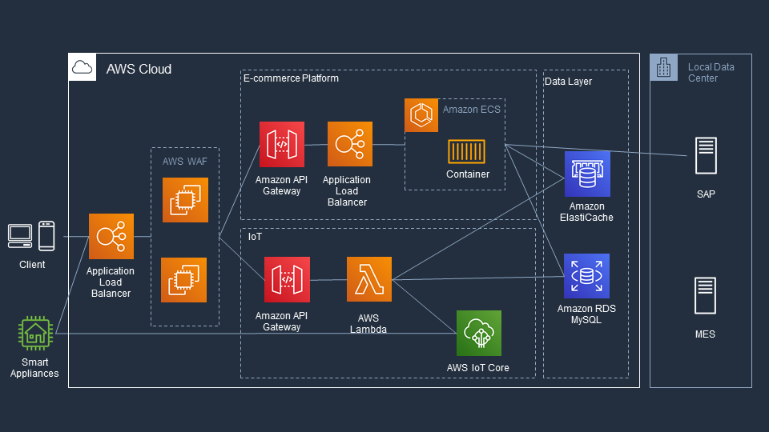Image resolution: width=769 pixels, height=432 pixels.
Task: Click the Amazon ECS service icon
Action: (421, 115)
